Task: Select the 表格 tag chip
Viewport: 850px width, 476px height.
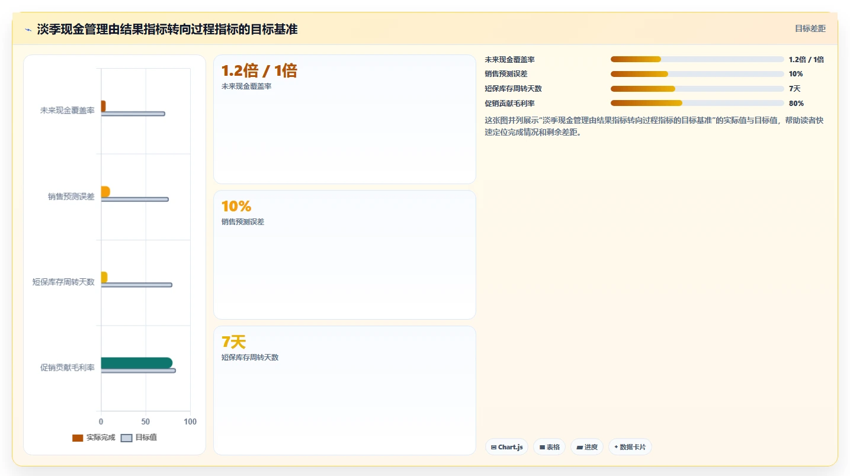Action: [x=549, y=447]
